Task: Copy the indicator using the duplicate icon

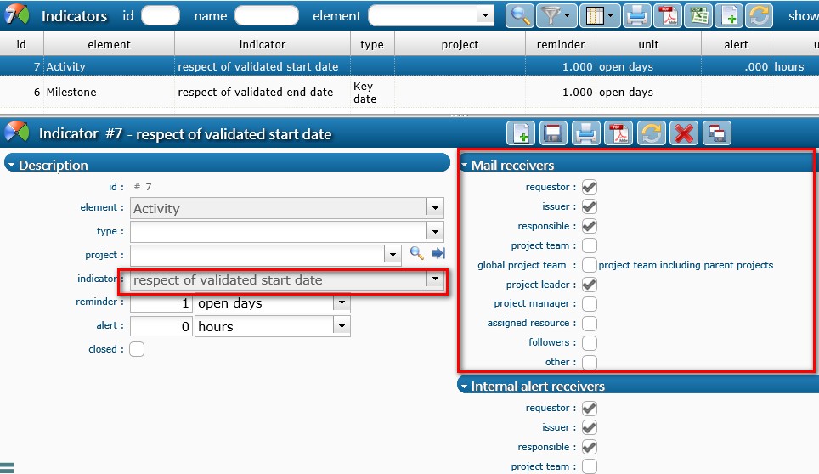Action: coord(717,133)
